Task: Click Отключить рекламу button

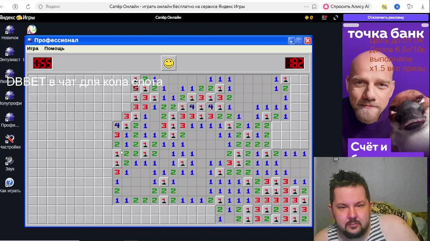Action: point(386,17)
